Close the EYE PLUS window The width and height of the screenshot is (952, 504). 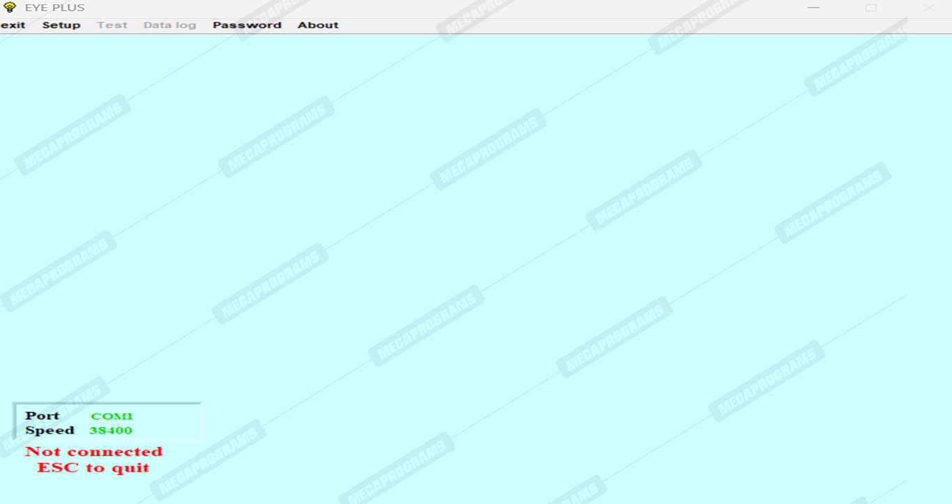(x=929, y=8)
